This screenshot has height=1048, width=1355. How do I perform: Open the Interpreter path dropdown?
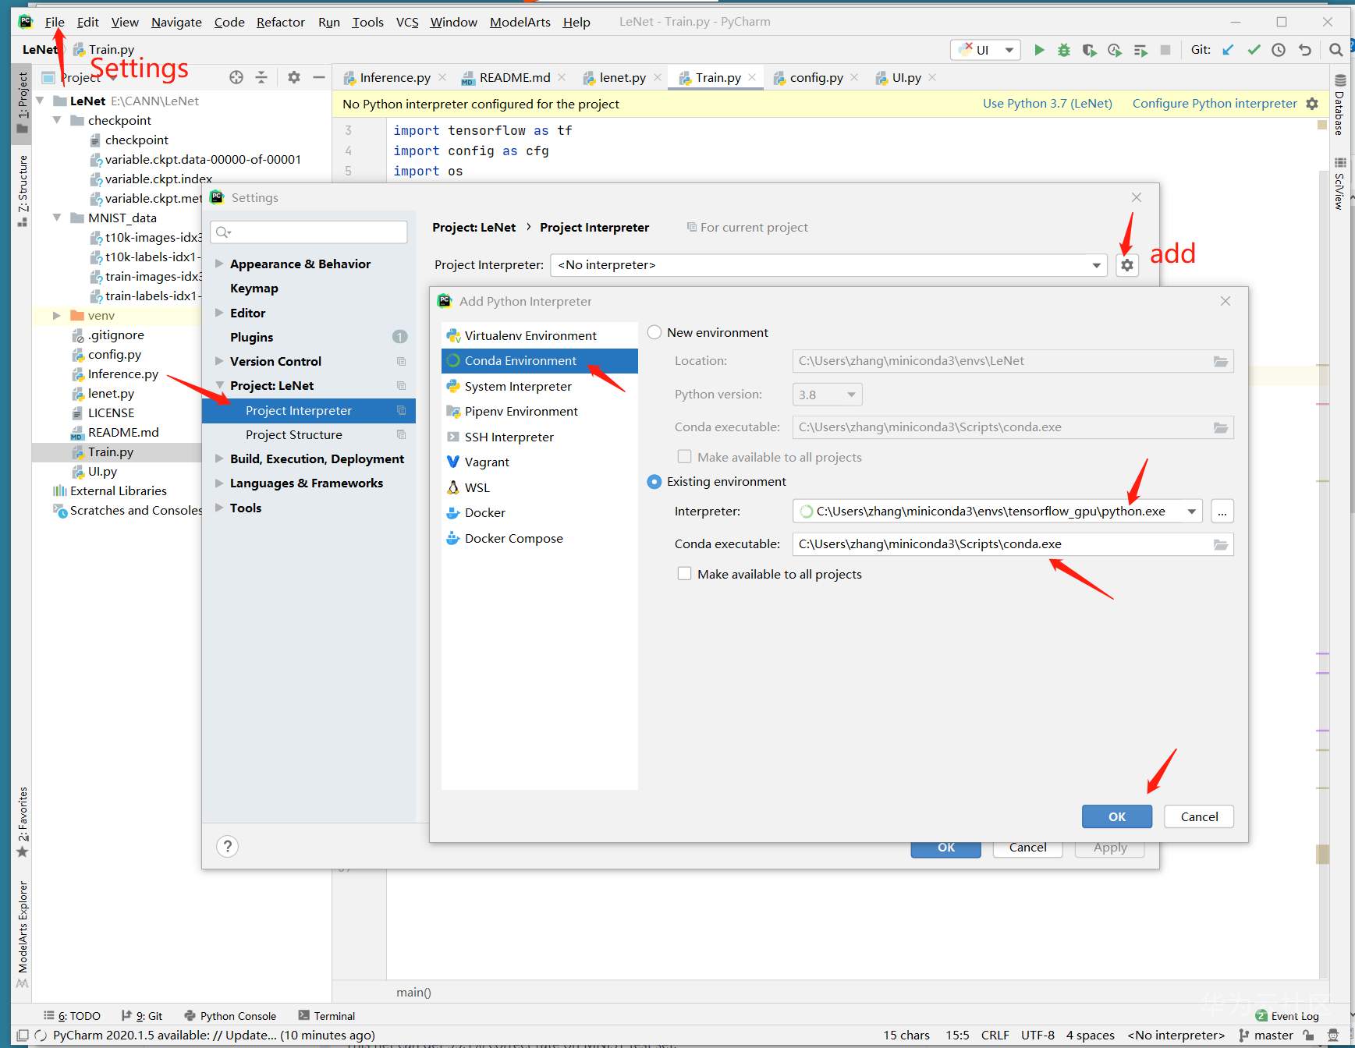(1192, 512)
